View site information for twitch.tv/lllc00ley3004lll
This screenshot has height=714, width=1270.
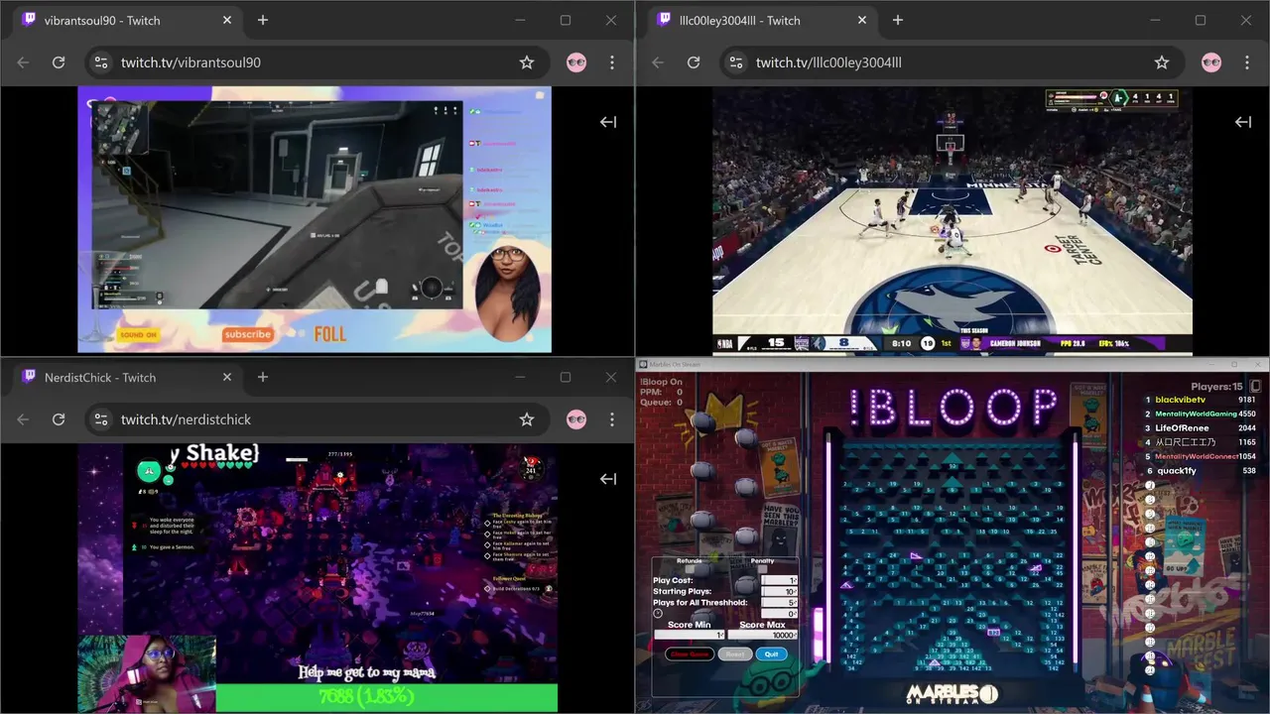[735, 62]
